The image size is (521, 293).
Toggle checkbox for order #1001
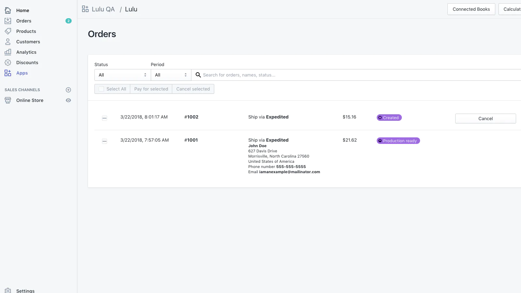tap(105, 141)
